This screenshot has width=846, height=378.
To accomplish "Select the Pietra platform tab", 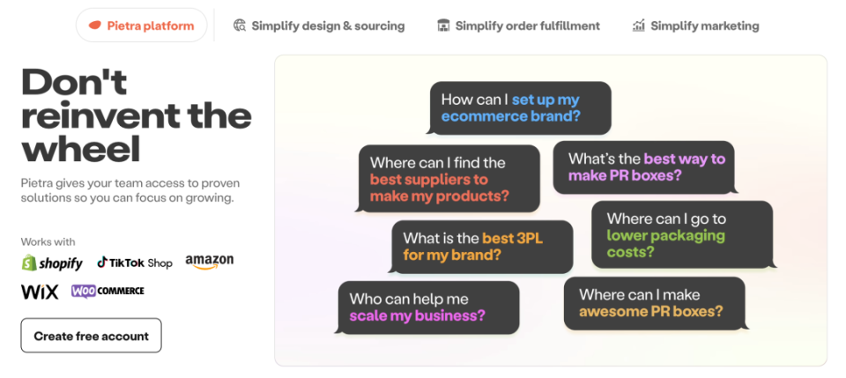I will click(142, 26).
